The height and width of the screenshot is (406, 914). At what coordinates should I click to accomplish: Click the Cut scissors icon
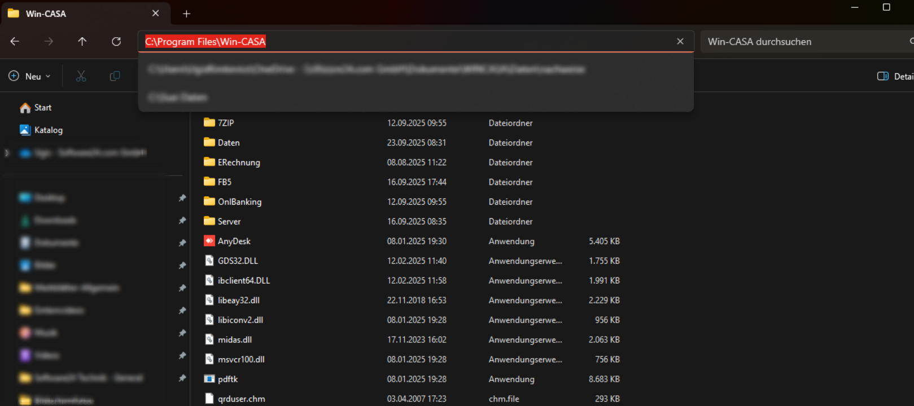point(81,76)
